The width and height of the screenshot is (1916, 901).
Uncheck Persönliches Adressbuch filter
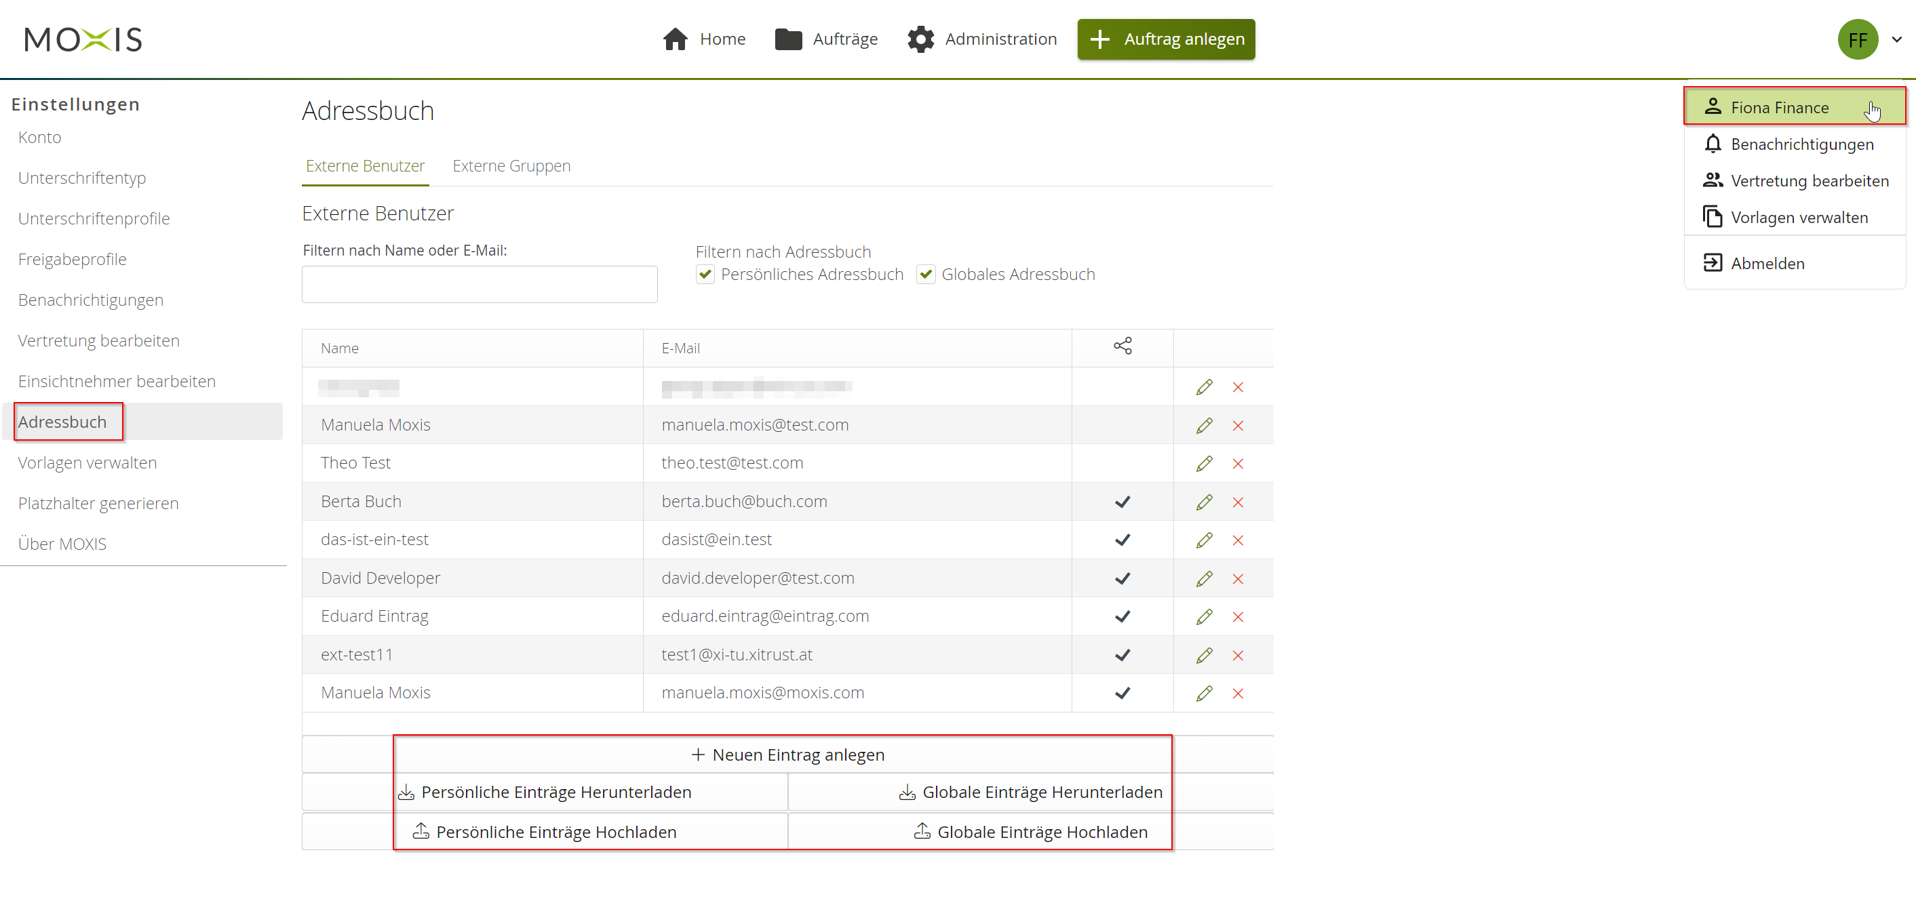click(x=705, y=275)
